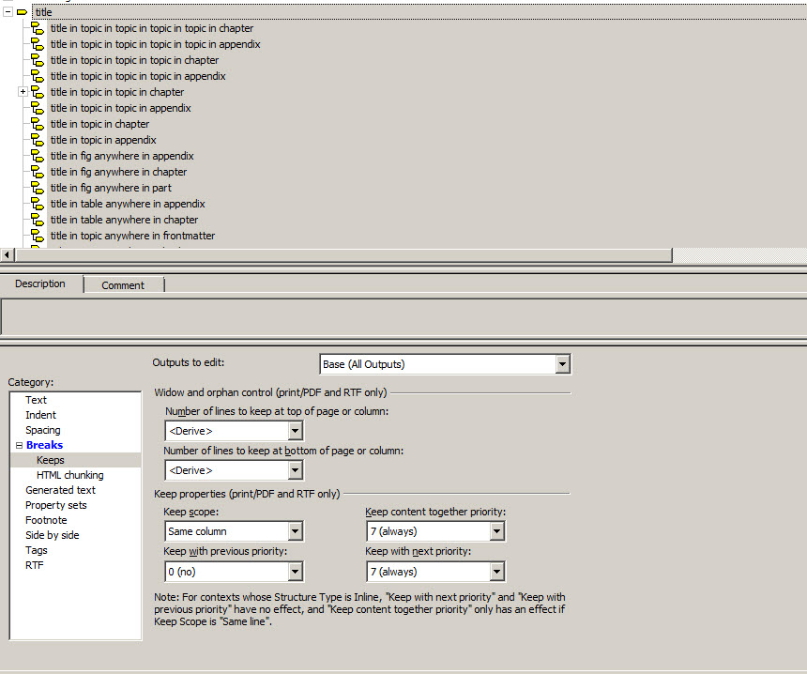Switch to the Description tab
Image resolution: width=807 pixels, height=674 pixels.
point(40,283)
